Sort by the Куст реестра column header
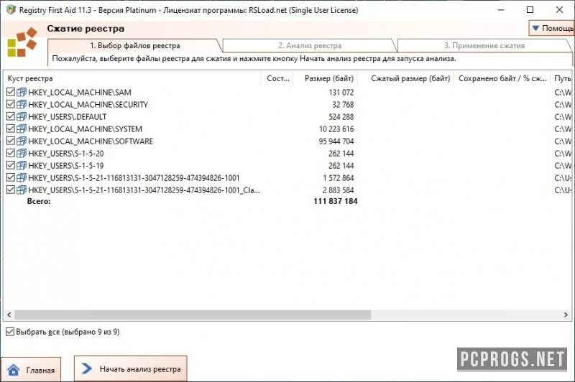Image resolution: width=575 pixels, height=382 pixels. 132,78
